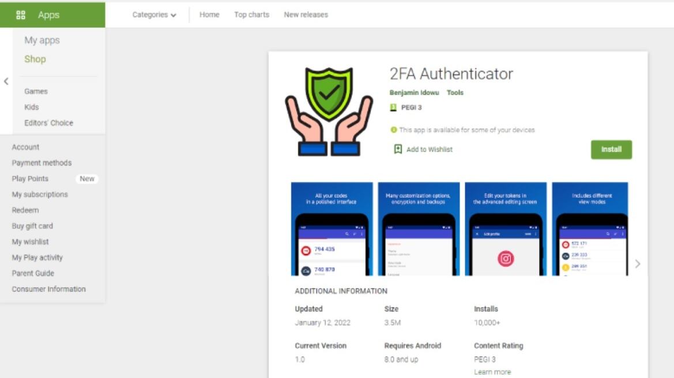Click the Apps grid icon
This screenshot has height=378, width=674.
click(x=21, y=15)
